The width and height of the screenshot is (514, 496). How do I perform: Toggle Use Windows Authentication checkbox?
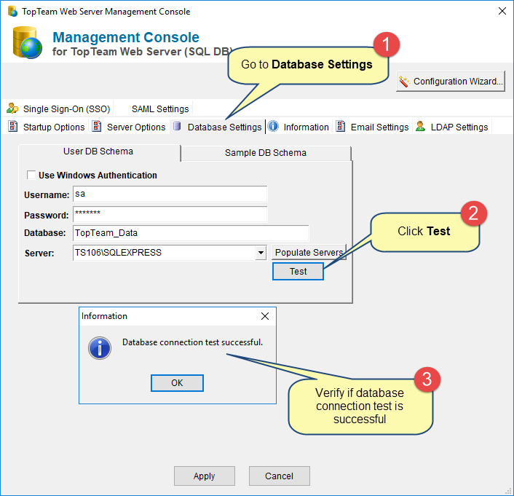(x=31, y=175)
